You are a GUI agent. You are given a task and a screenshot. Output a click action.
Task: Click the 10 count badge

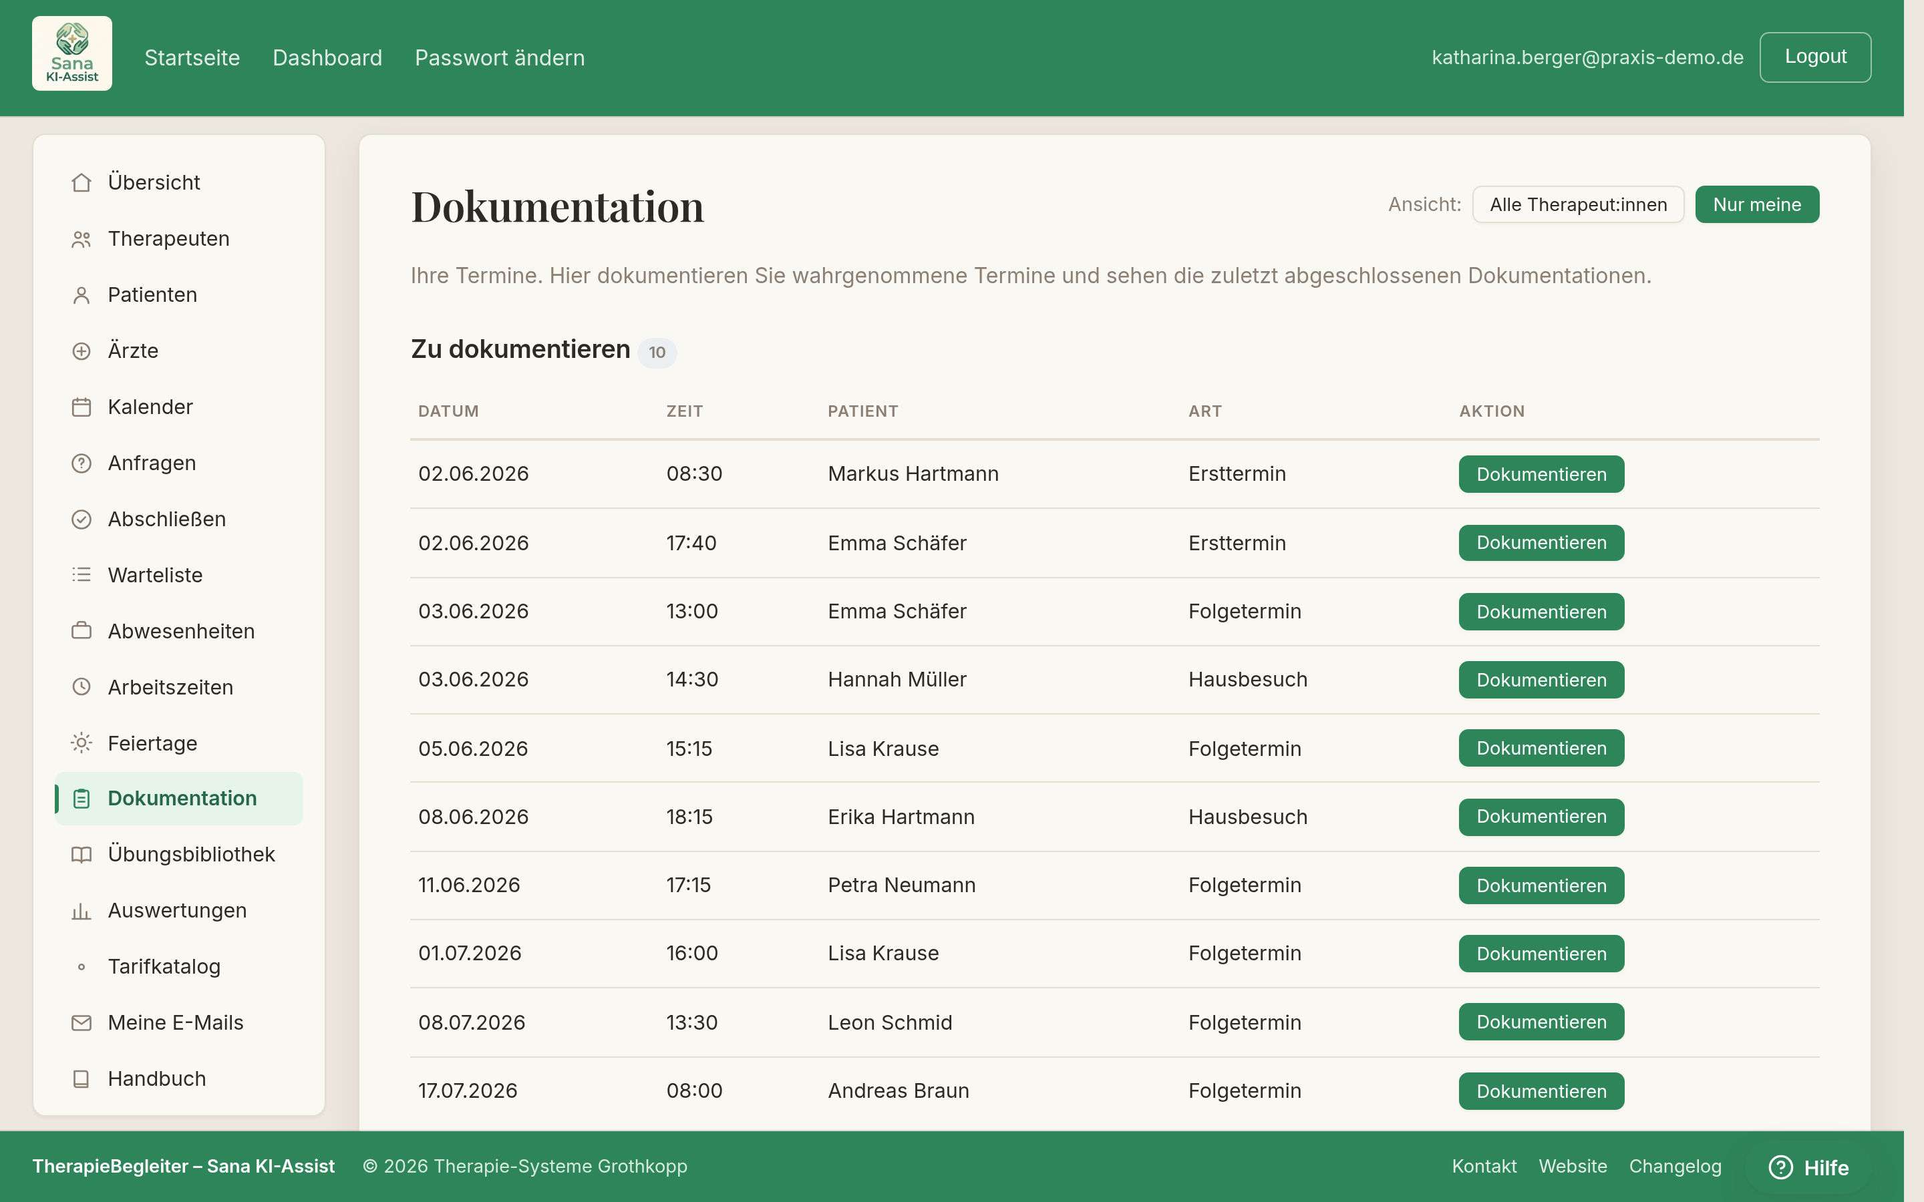click(x=657, y=352)
